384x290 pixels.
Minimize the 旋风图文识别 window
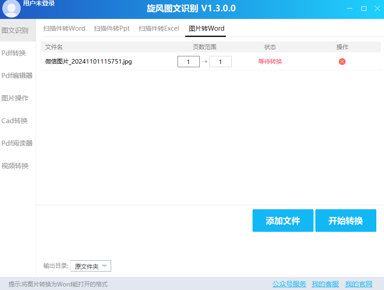tap(350, 9)
